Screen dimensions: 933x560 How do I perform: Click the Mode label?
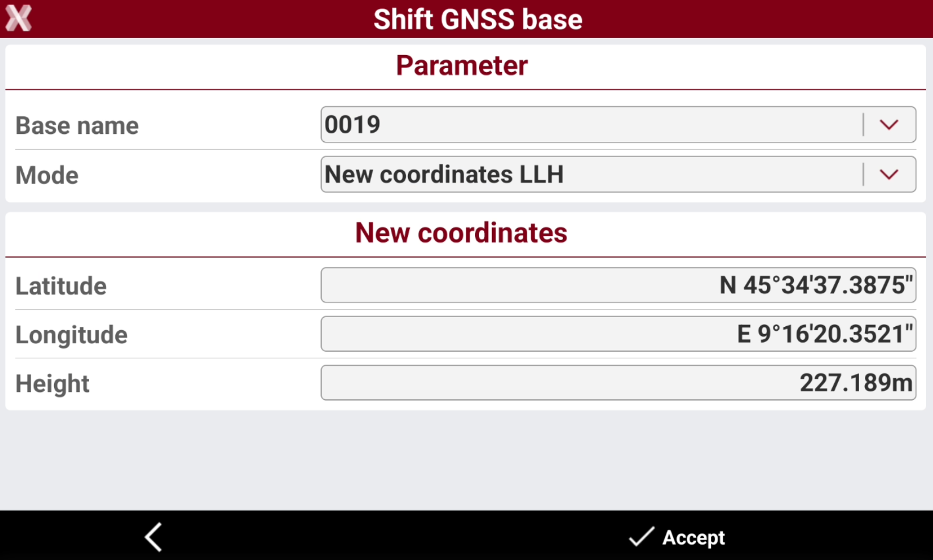pyautogui.click(x=47, y=175)
